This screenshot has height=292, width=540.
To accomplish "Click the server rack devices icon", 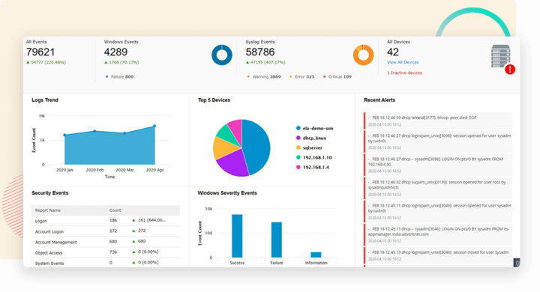I will click(x=500, y=56).
